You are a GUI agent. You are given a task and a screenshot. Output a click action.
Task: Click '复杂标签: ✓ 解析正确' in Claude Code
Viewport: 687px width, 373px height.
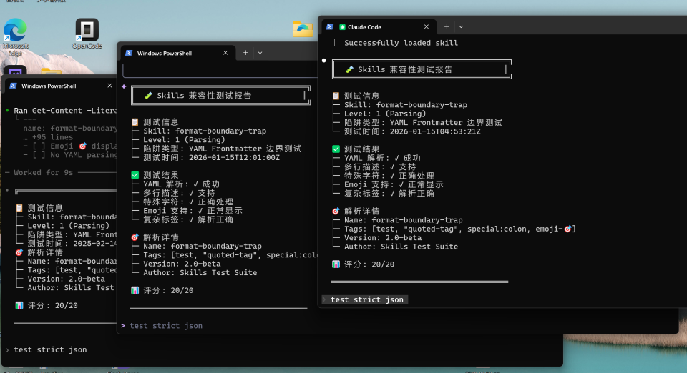[389, 193]
